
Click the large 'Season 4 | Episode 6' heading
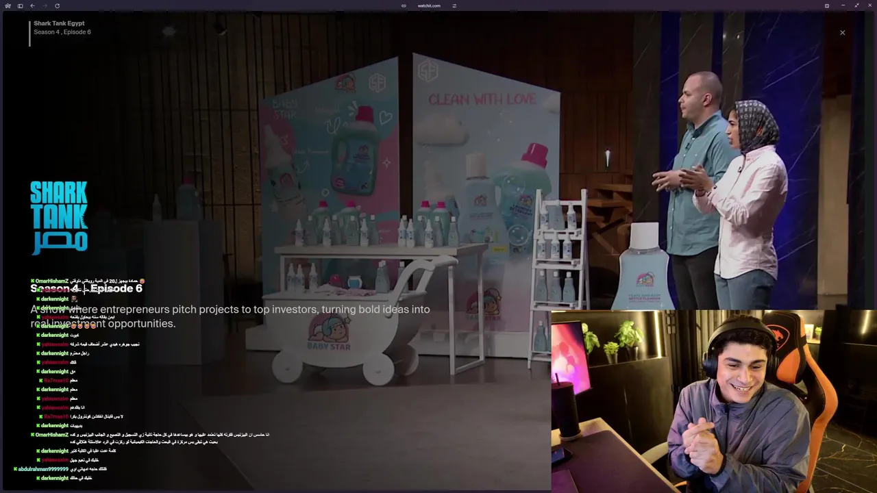tap(86, 288)
